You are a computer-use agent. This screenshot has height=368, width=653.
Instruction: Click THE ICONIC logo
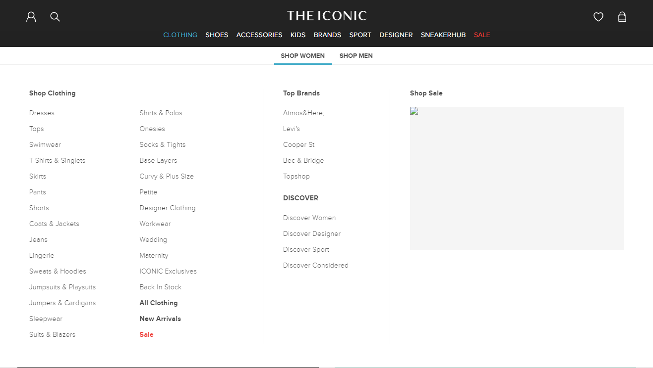[326, 15]
